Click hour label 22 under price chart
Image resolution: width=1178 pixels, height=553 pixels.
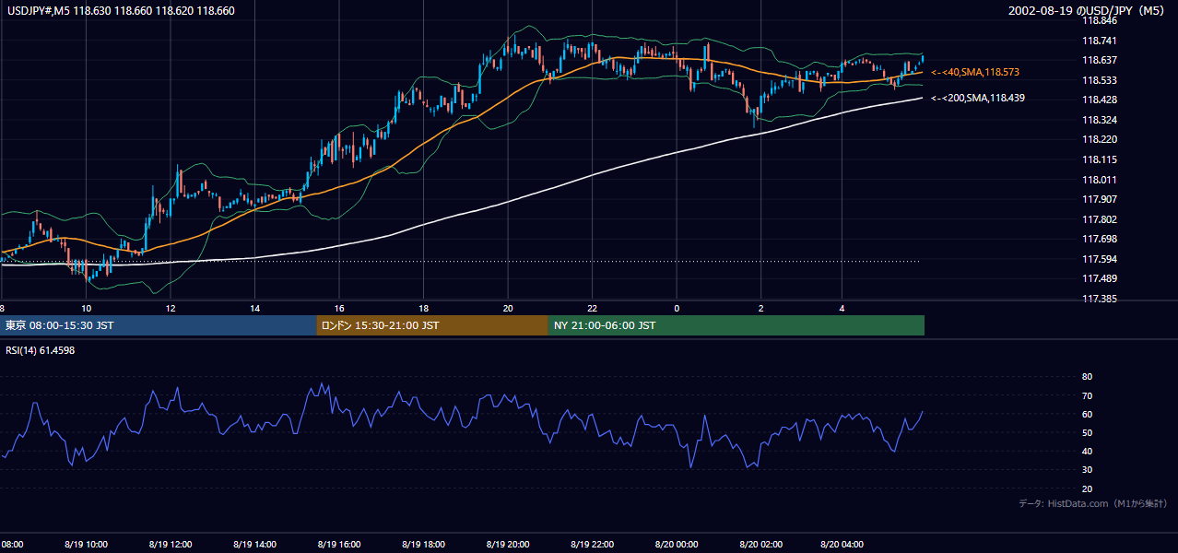(592, 308)
